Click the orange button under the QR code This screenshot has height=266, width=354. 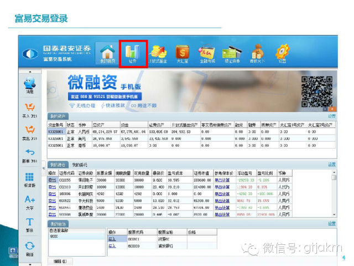(x=332, y=109)
